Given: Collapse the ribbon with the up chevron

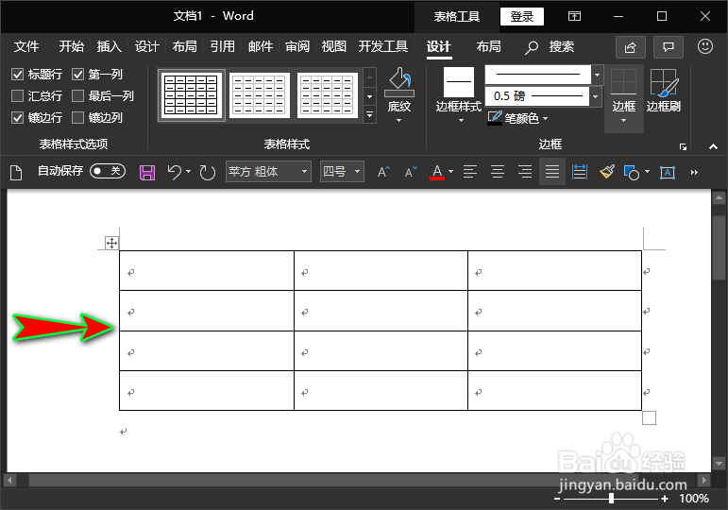Looking at the screenshot, I should tap(713, 146).
